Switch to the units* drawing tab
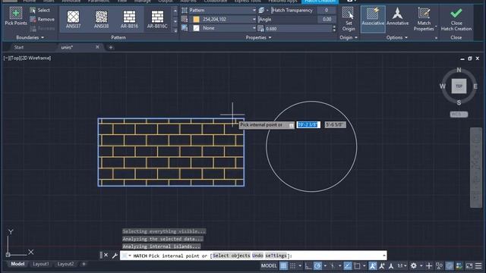486x273 pixels. (x=67, y=47)
